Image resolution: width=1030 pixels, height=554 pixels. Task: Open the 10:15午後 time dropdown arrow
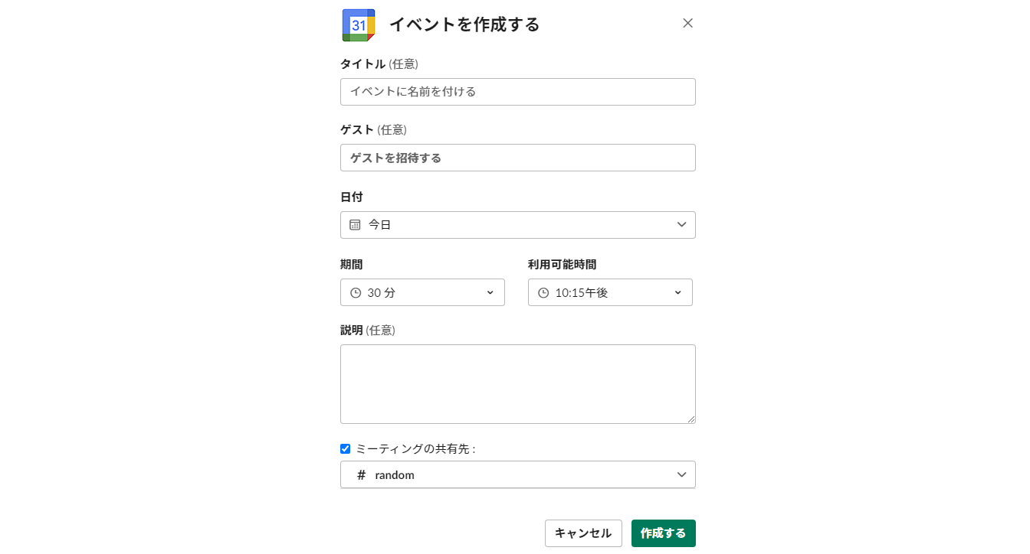677,292
